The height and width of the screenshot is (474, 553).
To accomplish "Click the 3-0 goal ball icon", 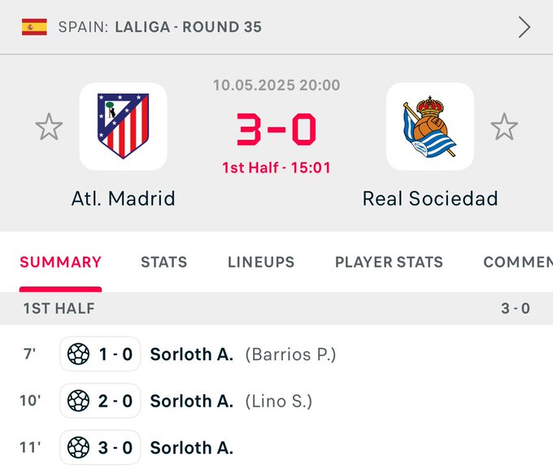I will click(x=78, y=447).
